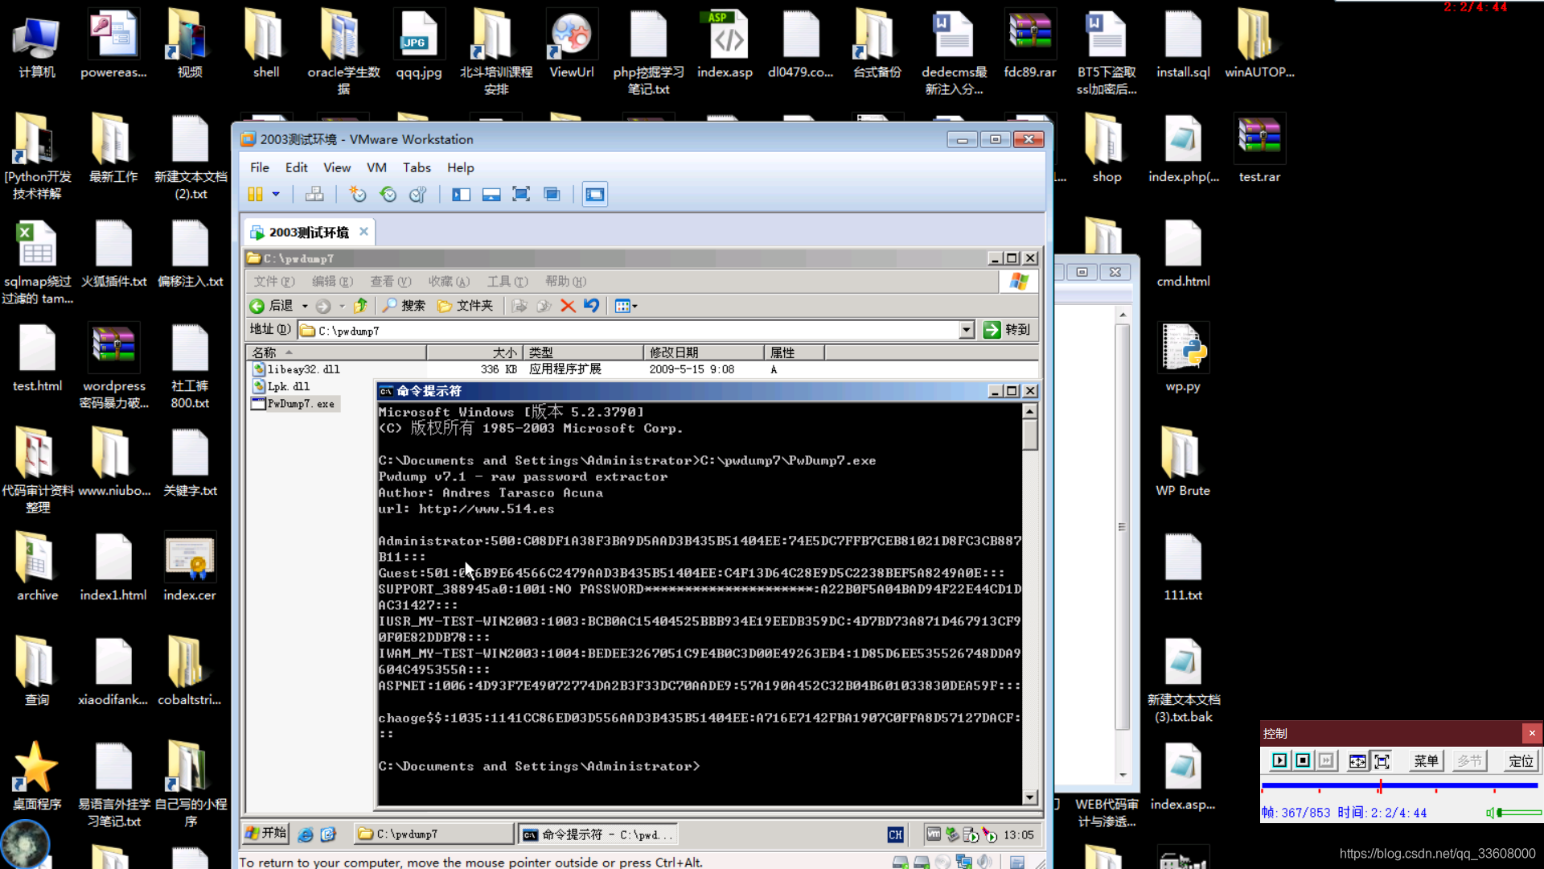1544x869 pixels.
Task: Expand the address bar dropdown arrow
Action: point(967,331)
